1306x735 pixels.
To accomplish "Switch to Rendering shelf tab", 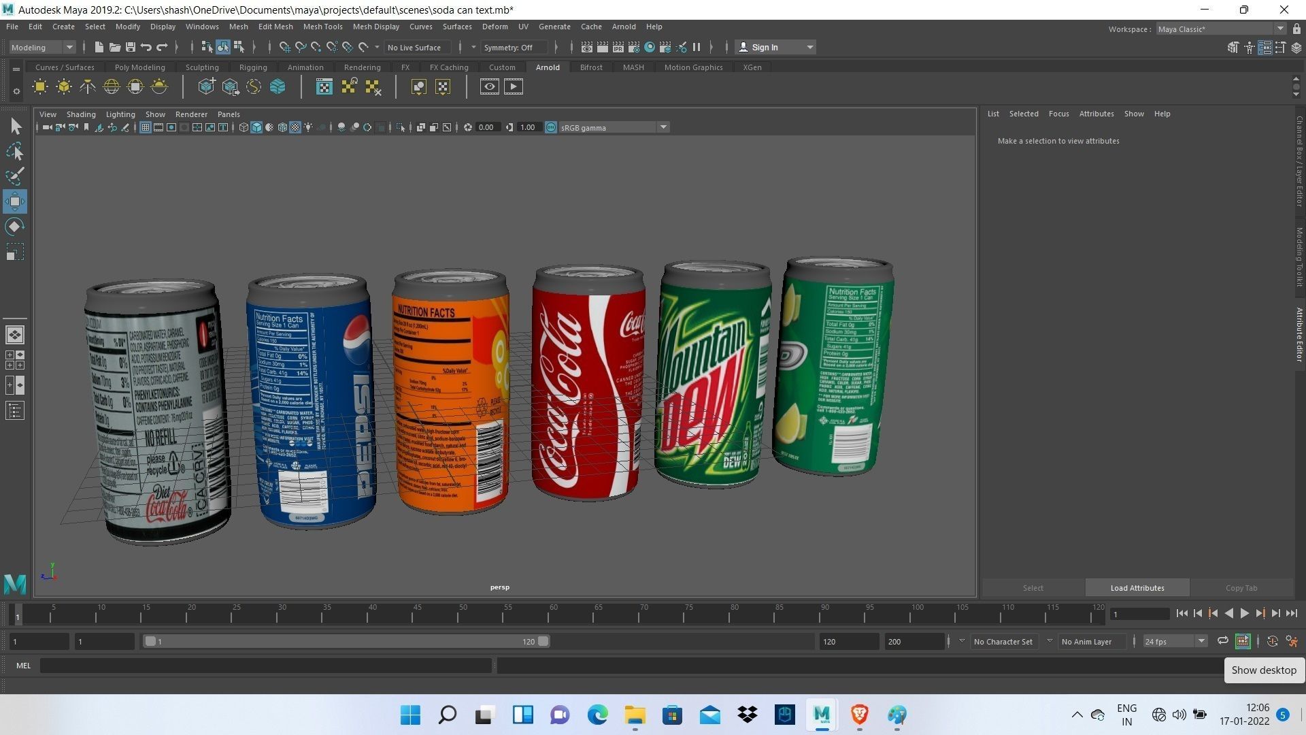I will coord(362,67).
